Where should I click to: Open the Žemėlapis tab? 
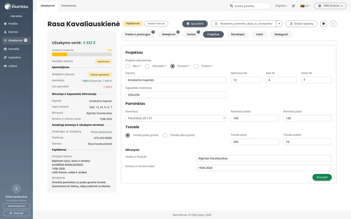pyautogui.click(x=238, y=34)
